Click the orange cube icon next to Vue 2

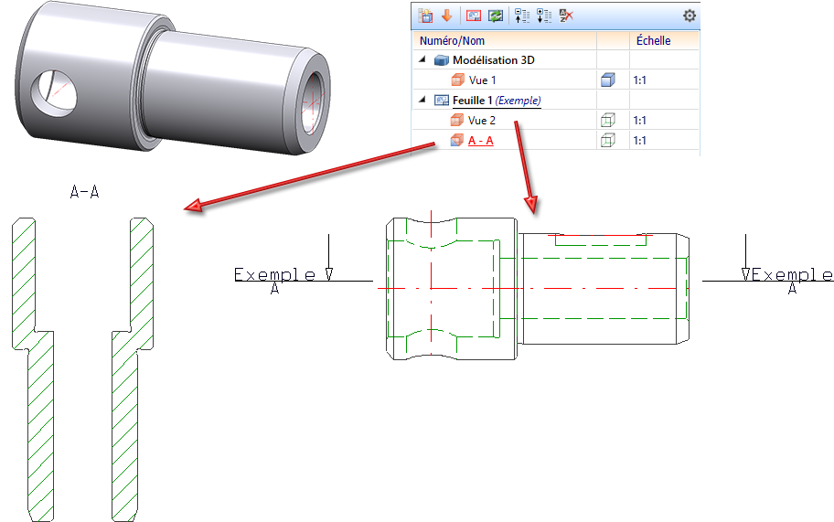[457, 120]
